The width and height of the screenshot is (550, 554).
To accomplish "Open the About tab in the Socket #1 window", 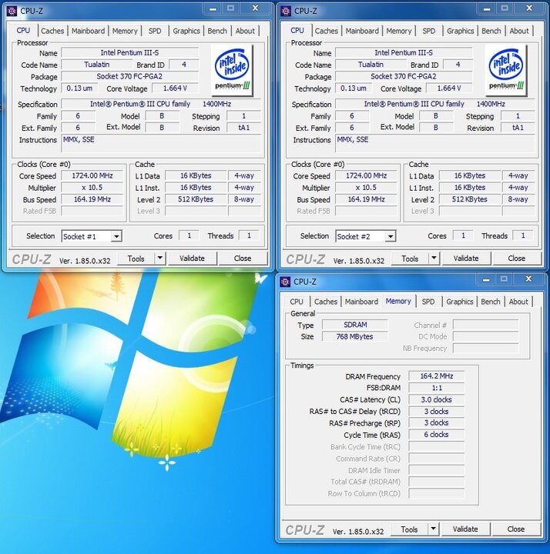I will [245, 31].
